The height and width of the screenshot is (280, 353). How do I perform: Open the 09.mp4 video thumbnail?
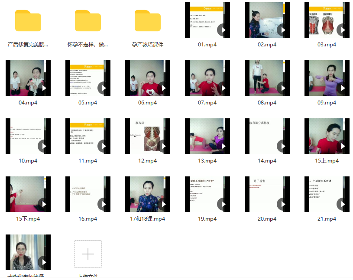[x=327, y=78]
